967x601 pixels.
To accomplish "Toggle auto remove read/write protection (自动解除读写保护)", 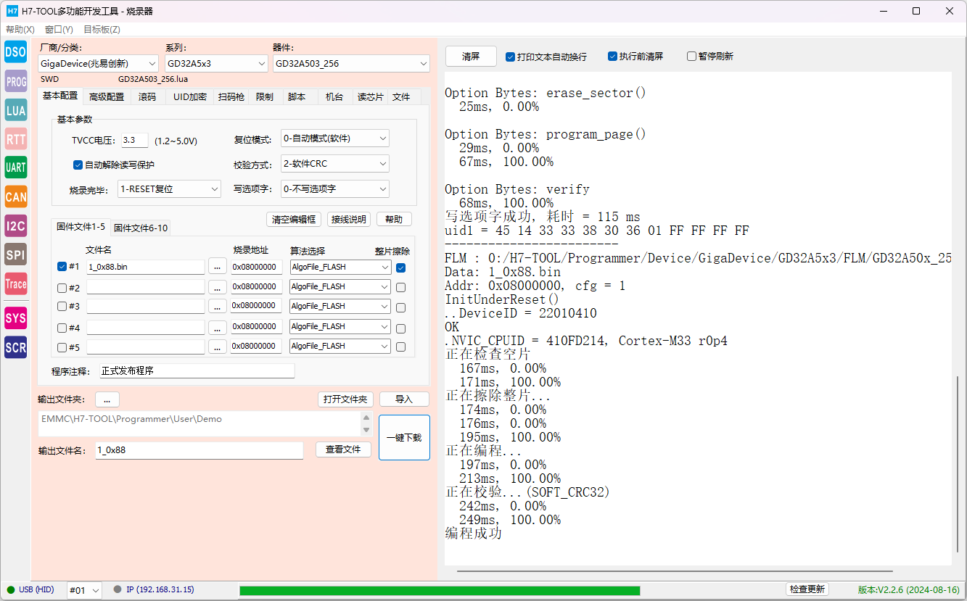I will coord(114,165).
